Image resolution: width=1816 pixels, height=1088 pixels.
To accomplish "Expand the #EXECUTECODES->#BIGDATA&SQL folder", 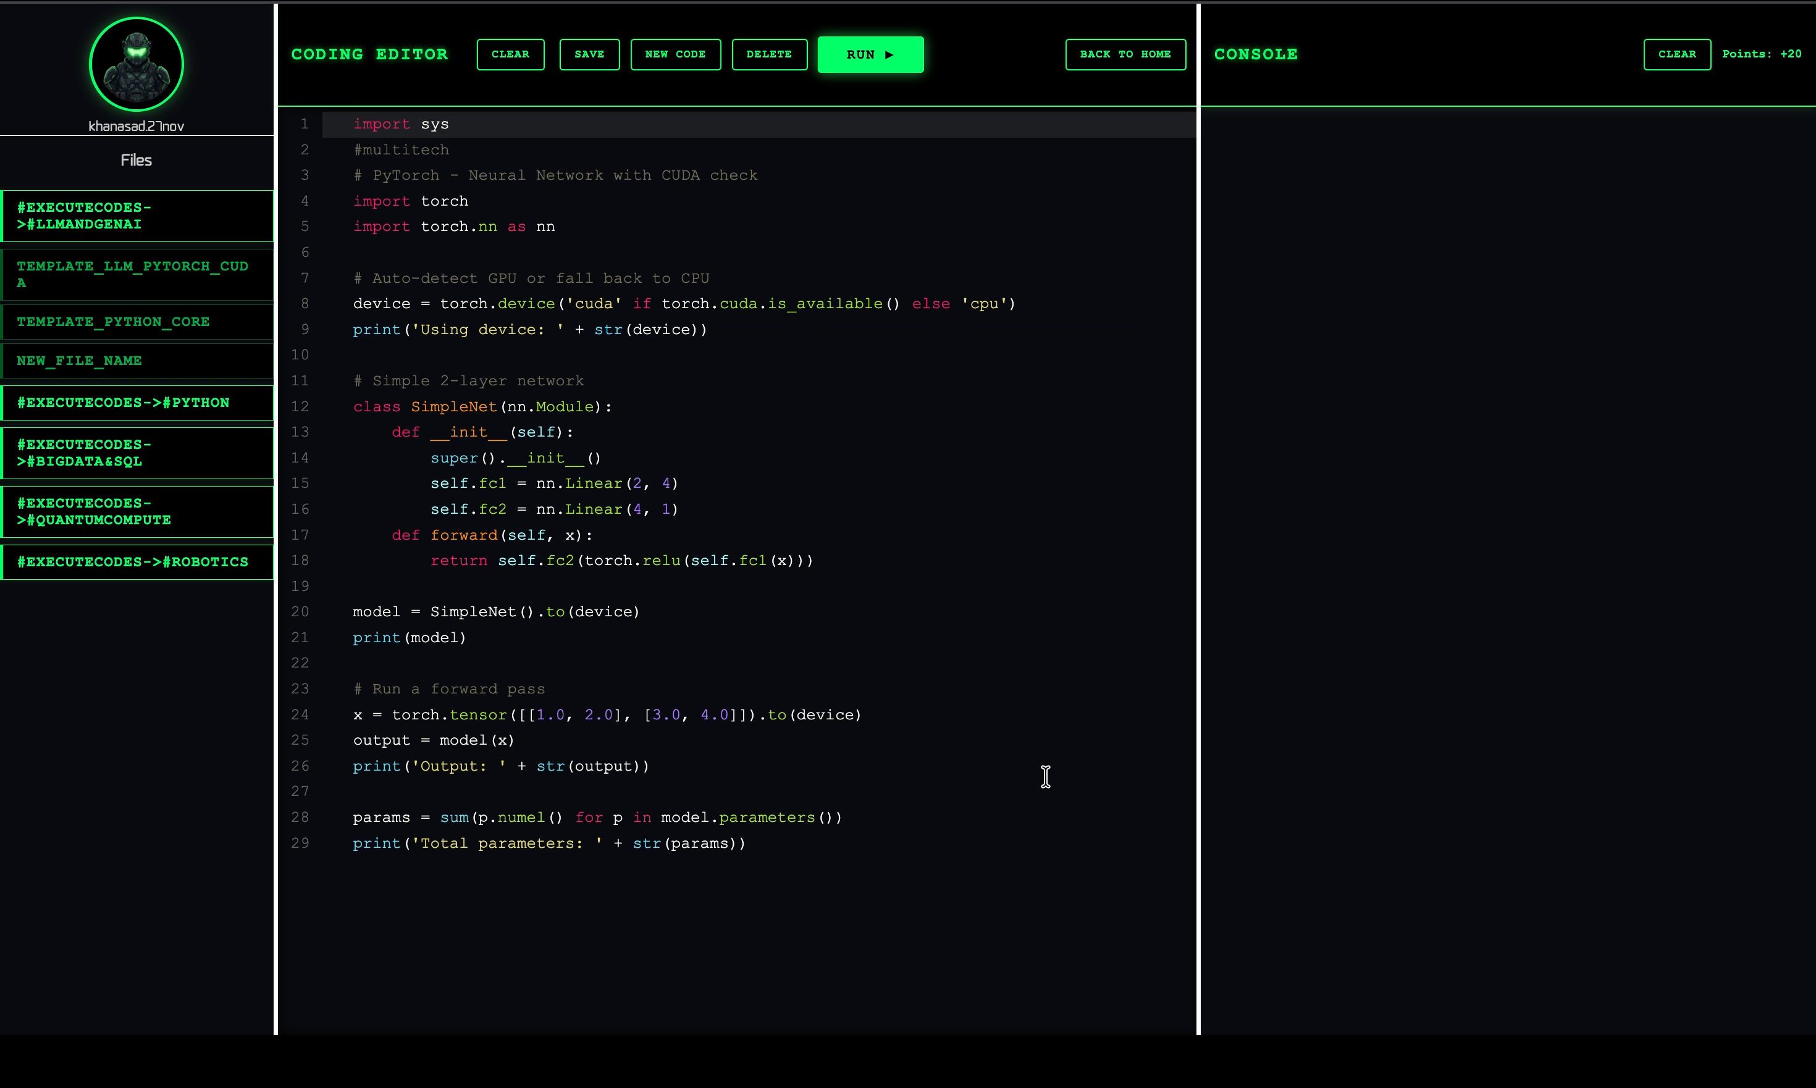I will [x=137, y=453].
